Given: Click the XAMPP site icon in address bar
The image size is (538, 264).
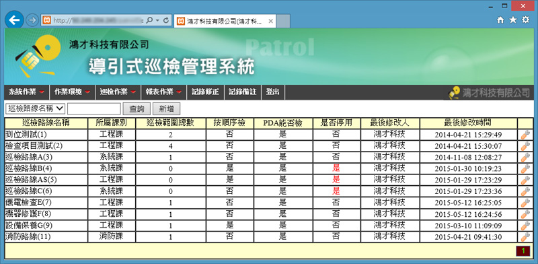Looking at the screenshot, I should pos(46,21).
